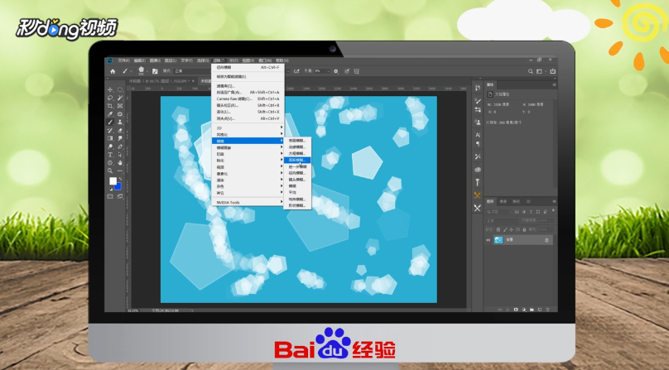Open the Layers panel flyout menu
This screenshot has height=370, width=669.
pyautogui.click(x=554, y=201)
